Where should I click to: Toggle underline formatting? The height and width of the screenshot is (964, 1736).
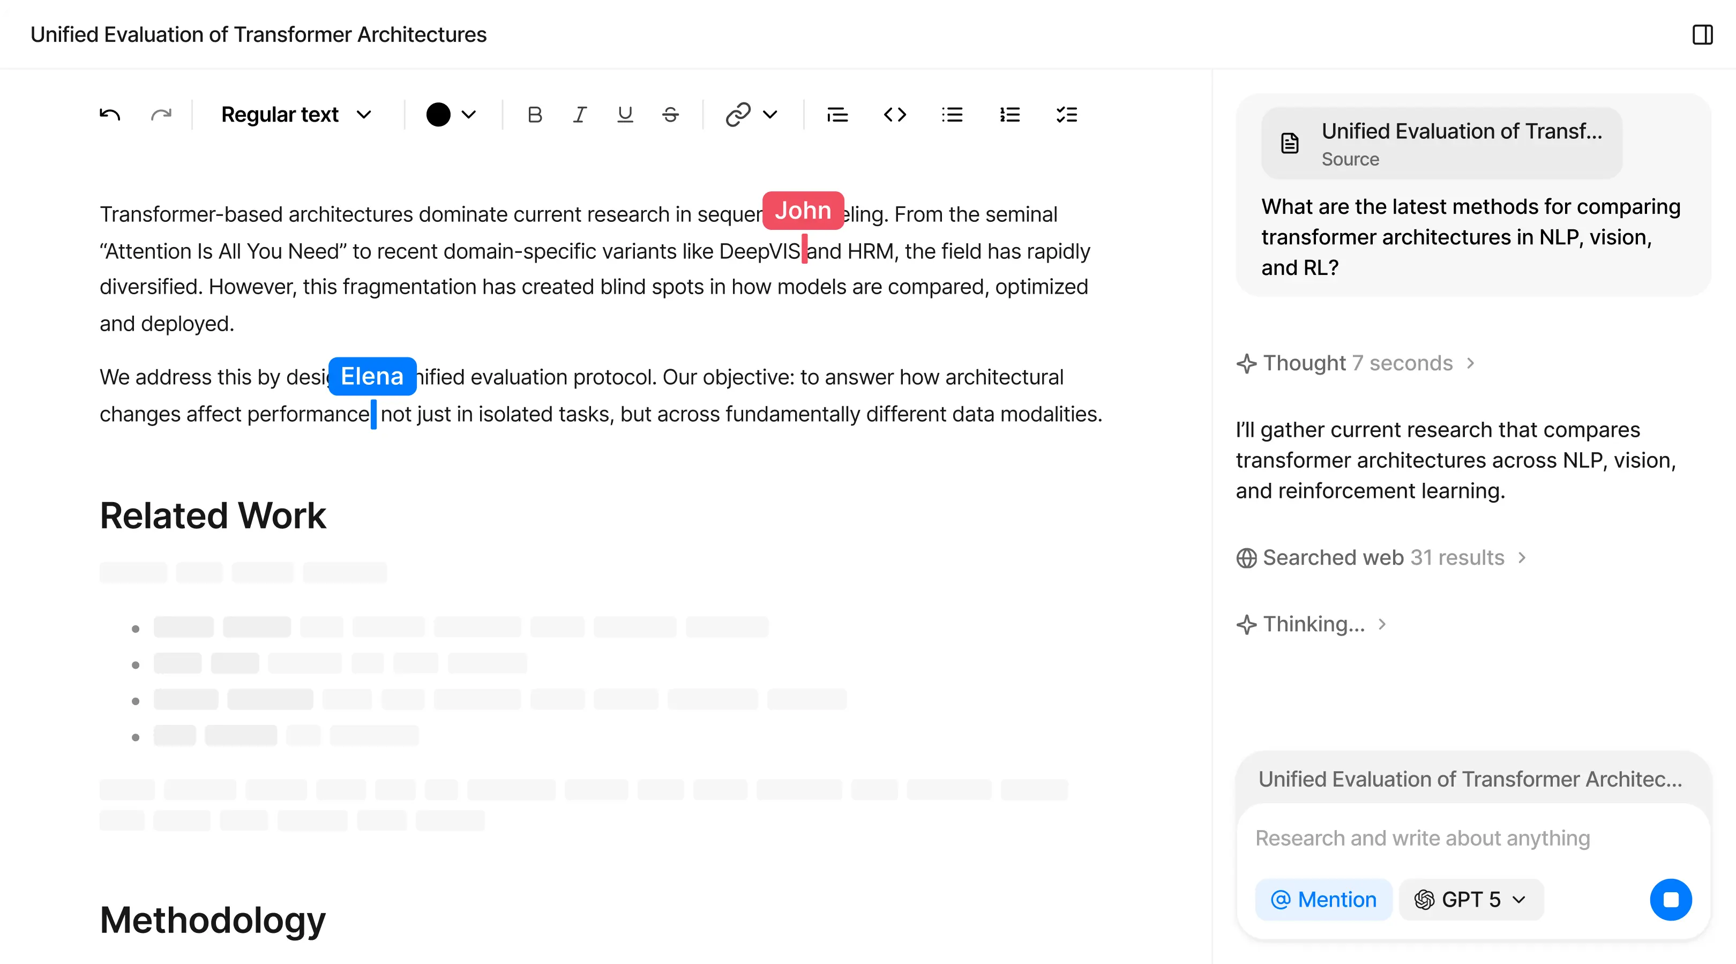(625, 115)
